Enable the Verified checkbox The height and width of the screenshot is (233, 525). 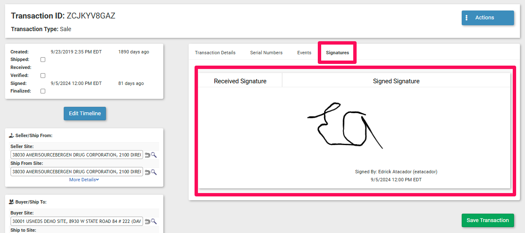coord(43,76)
